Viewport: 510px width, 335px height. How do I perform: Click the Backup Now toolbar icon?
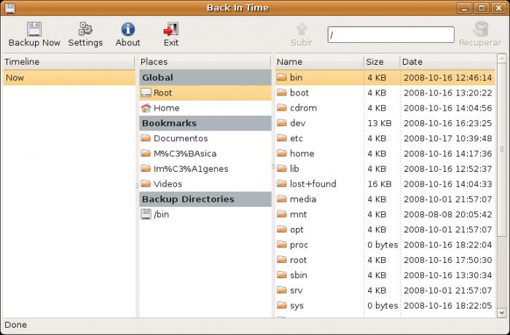pyautogui.click(x=34, y=30)
